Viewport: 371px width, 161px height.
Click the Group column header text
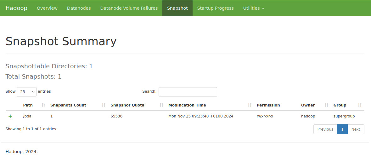340,105
